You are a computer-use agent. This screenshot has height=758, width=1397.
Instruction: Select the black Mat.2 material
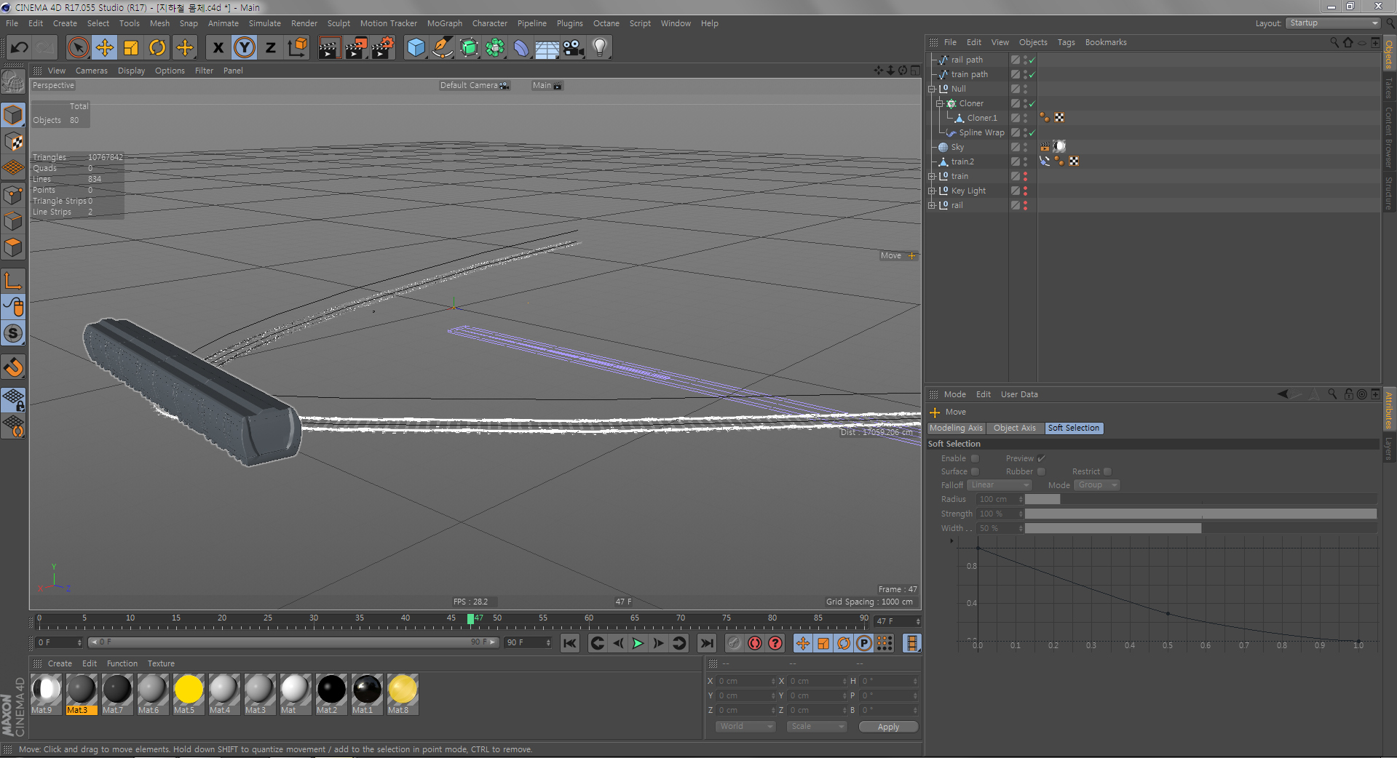[x=331, y=694]
